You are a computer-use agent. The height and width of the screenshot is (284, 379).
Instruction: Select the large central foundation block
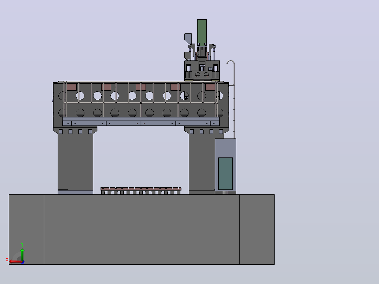click(142, 230)
